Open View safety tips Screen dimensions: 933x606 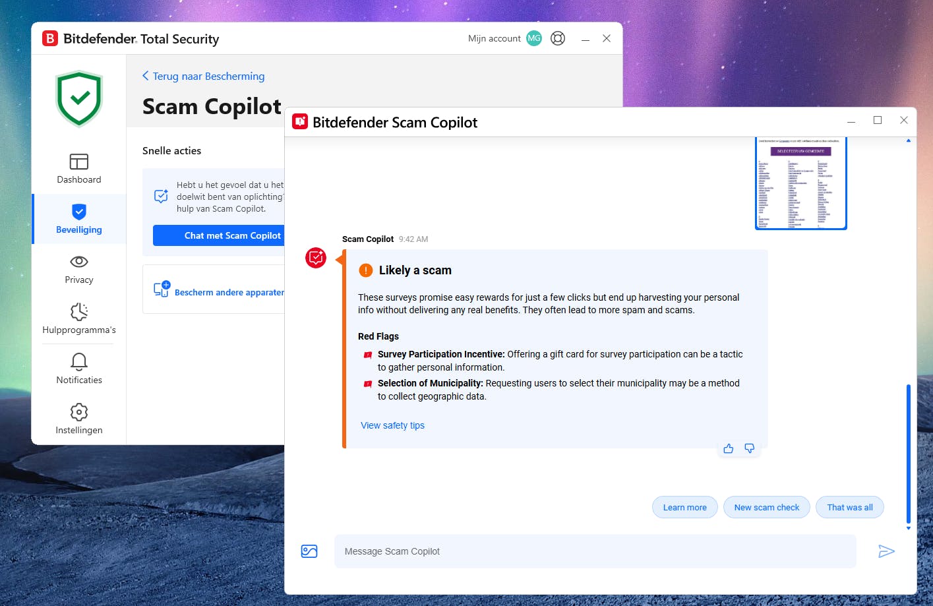click(392, 425)
